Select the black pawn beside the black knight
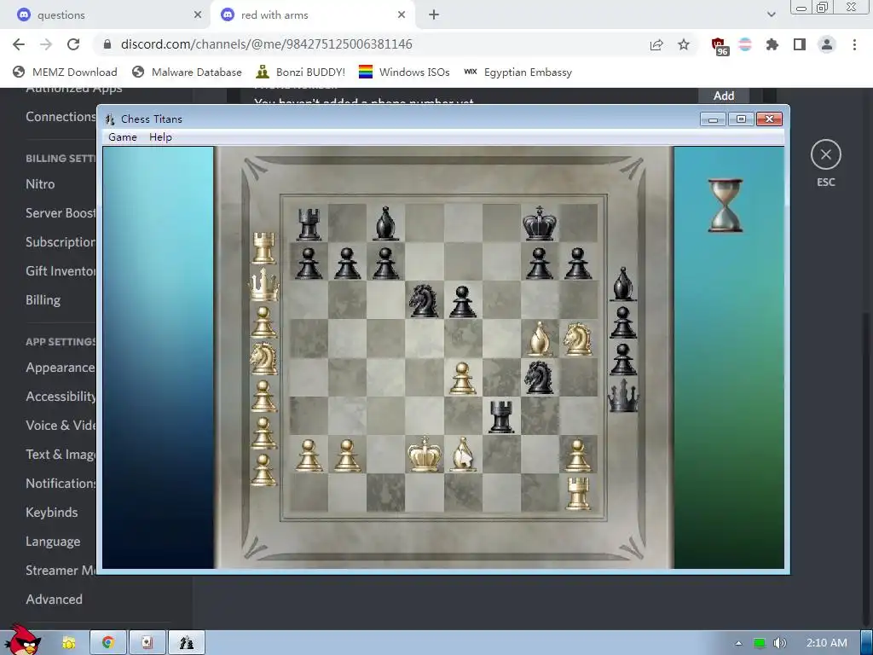The width and height of the screenshot is (873, 655). coord(463,301)
